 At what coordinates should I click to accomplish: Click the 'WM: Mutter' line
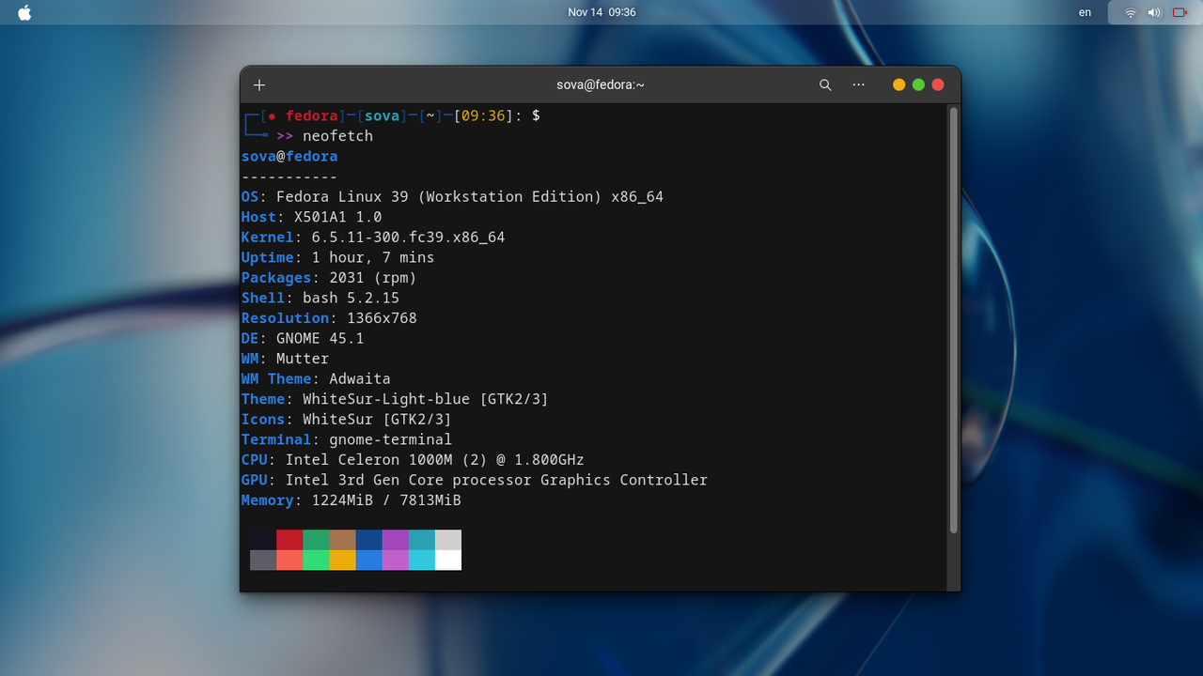(286, 359)
